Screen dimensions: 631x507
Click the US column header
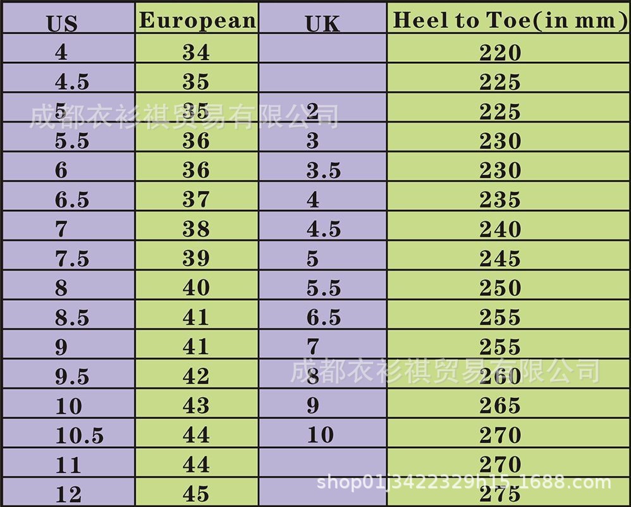(x=62, y=23)
